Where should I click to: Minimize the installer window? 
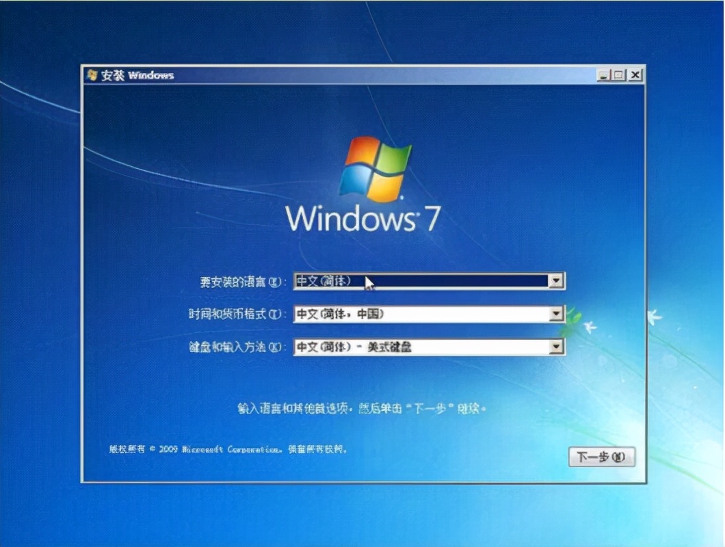(x=604, y=74)
